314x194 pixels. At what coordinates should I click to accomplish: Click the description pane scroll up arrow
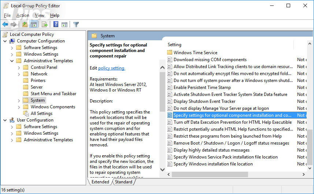163,68
